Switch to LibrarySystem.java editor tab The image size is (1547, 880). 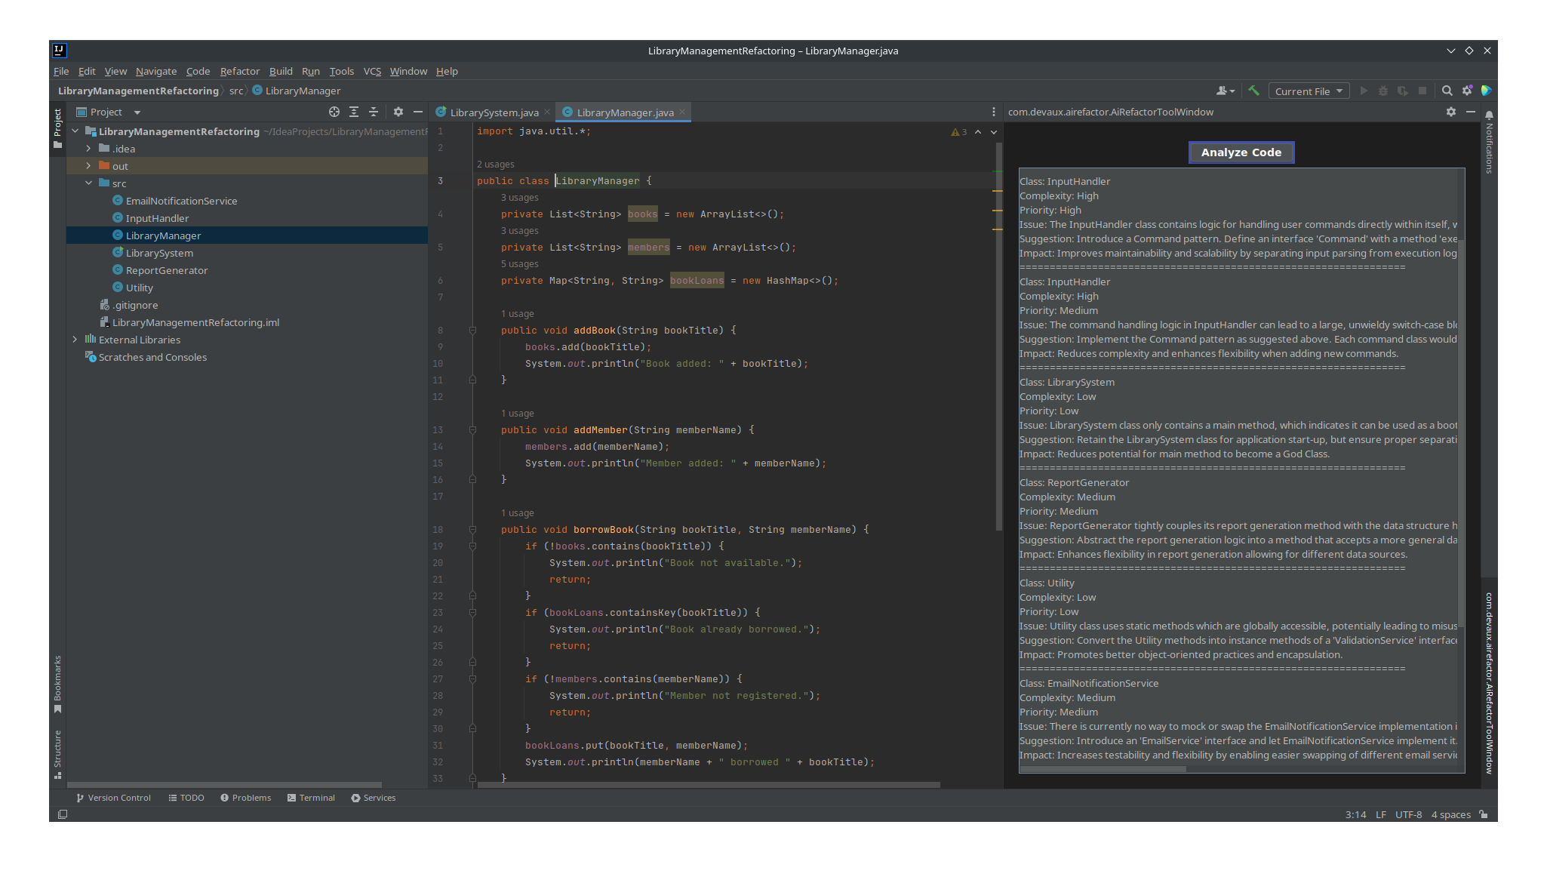pos(494,112)
